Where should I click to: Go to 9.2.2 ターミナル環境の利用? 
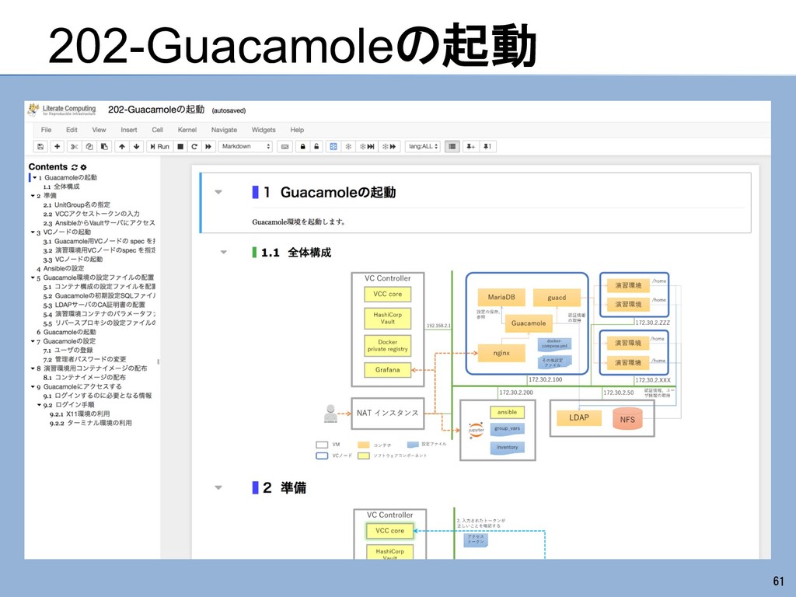90,424
